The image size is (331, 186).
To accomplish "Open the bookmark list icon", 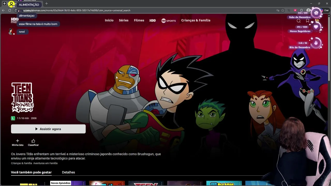I will [x=307, y=21].
